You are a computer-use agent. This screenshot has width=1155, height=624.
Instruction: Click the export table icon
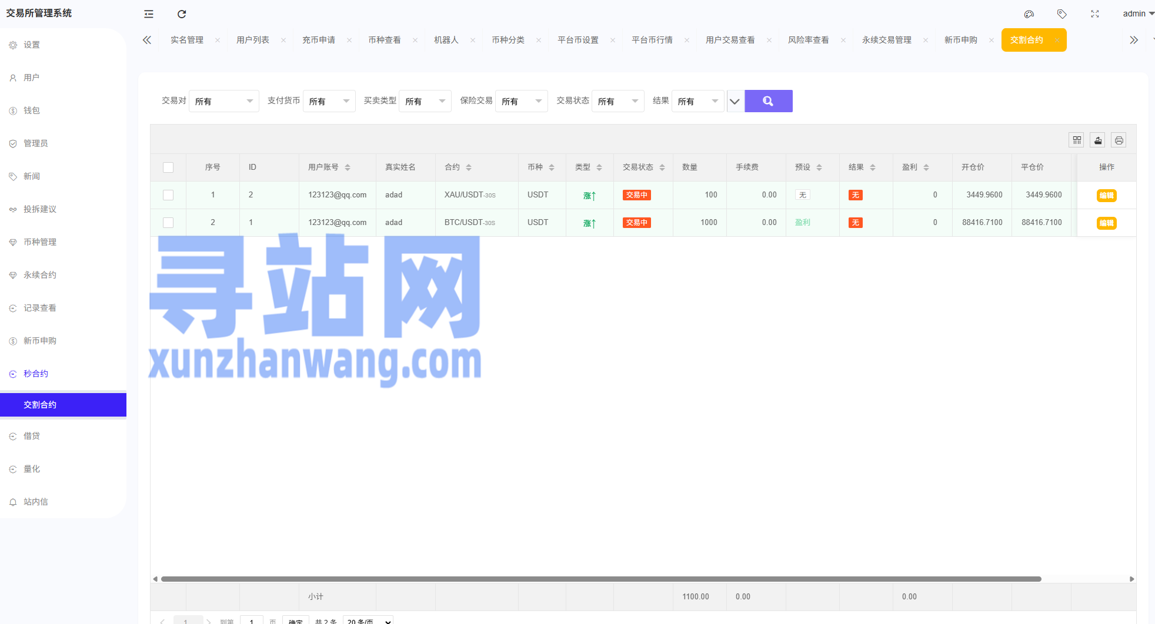pyautogui.click(x=1098, y=140)
